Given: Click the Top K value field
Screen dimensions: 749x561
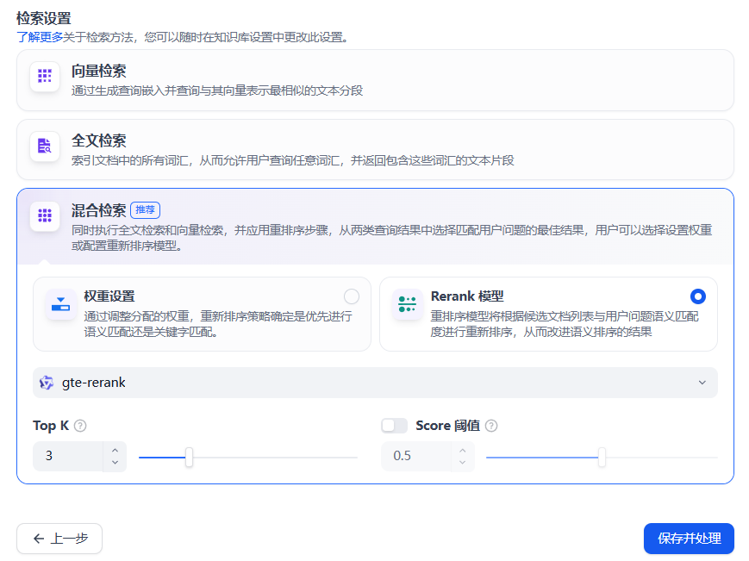Looking at the screenshot, I should pos(68,457).
